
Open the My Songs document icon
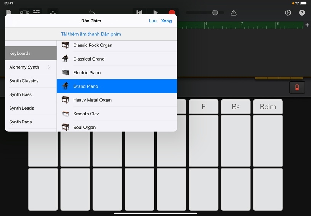point(9,13)
